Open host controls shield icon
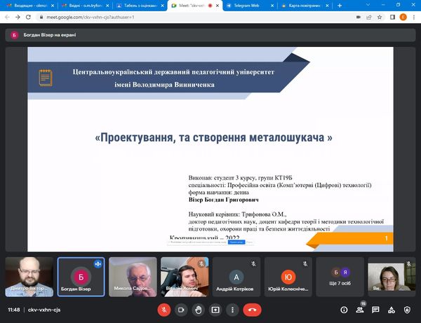 coord(407,310)
